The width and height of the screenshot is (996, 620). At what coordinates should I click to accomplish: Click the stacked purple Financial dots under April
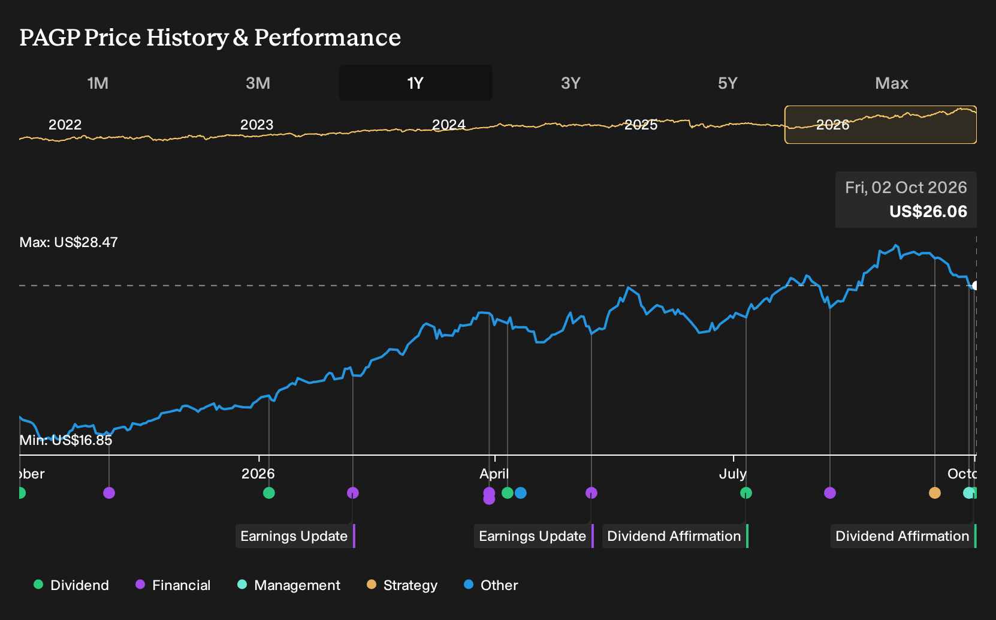pos(489,496)
